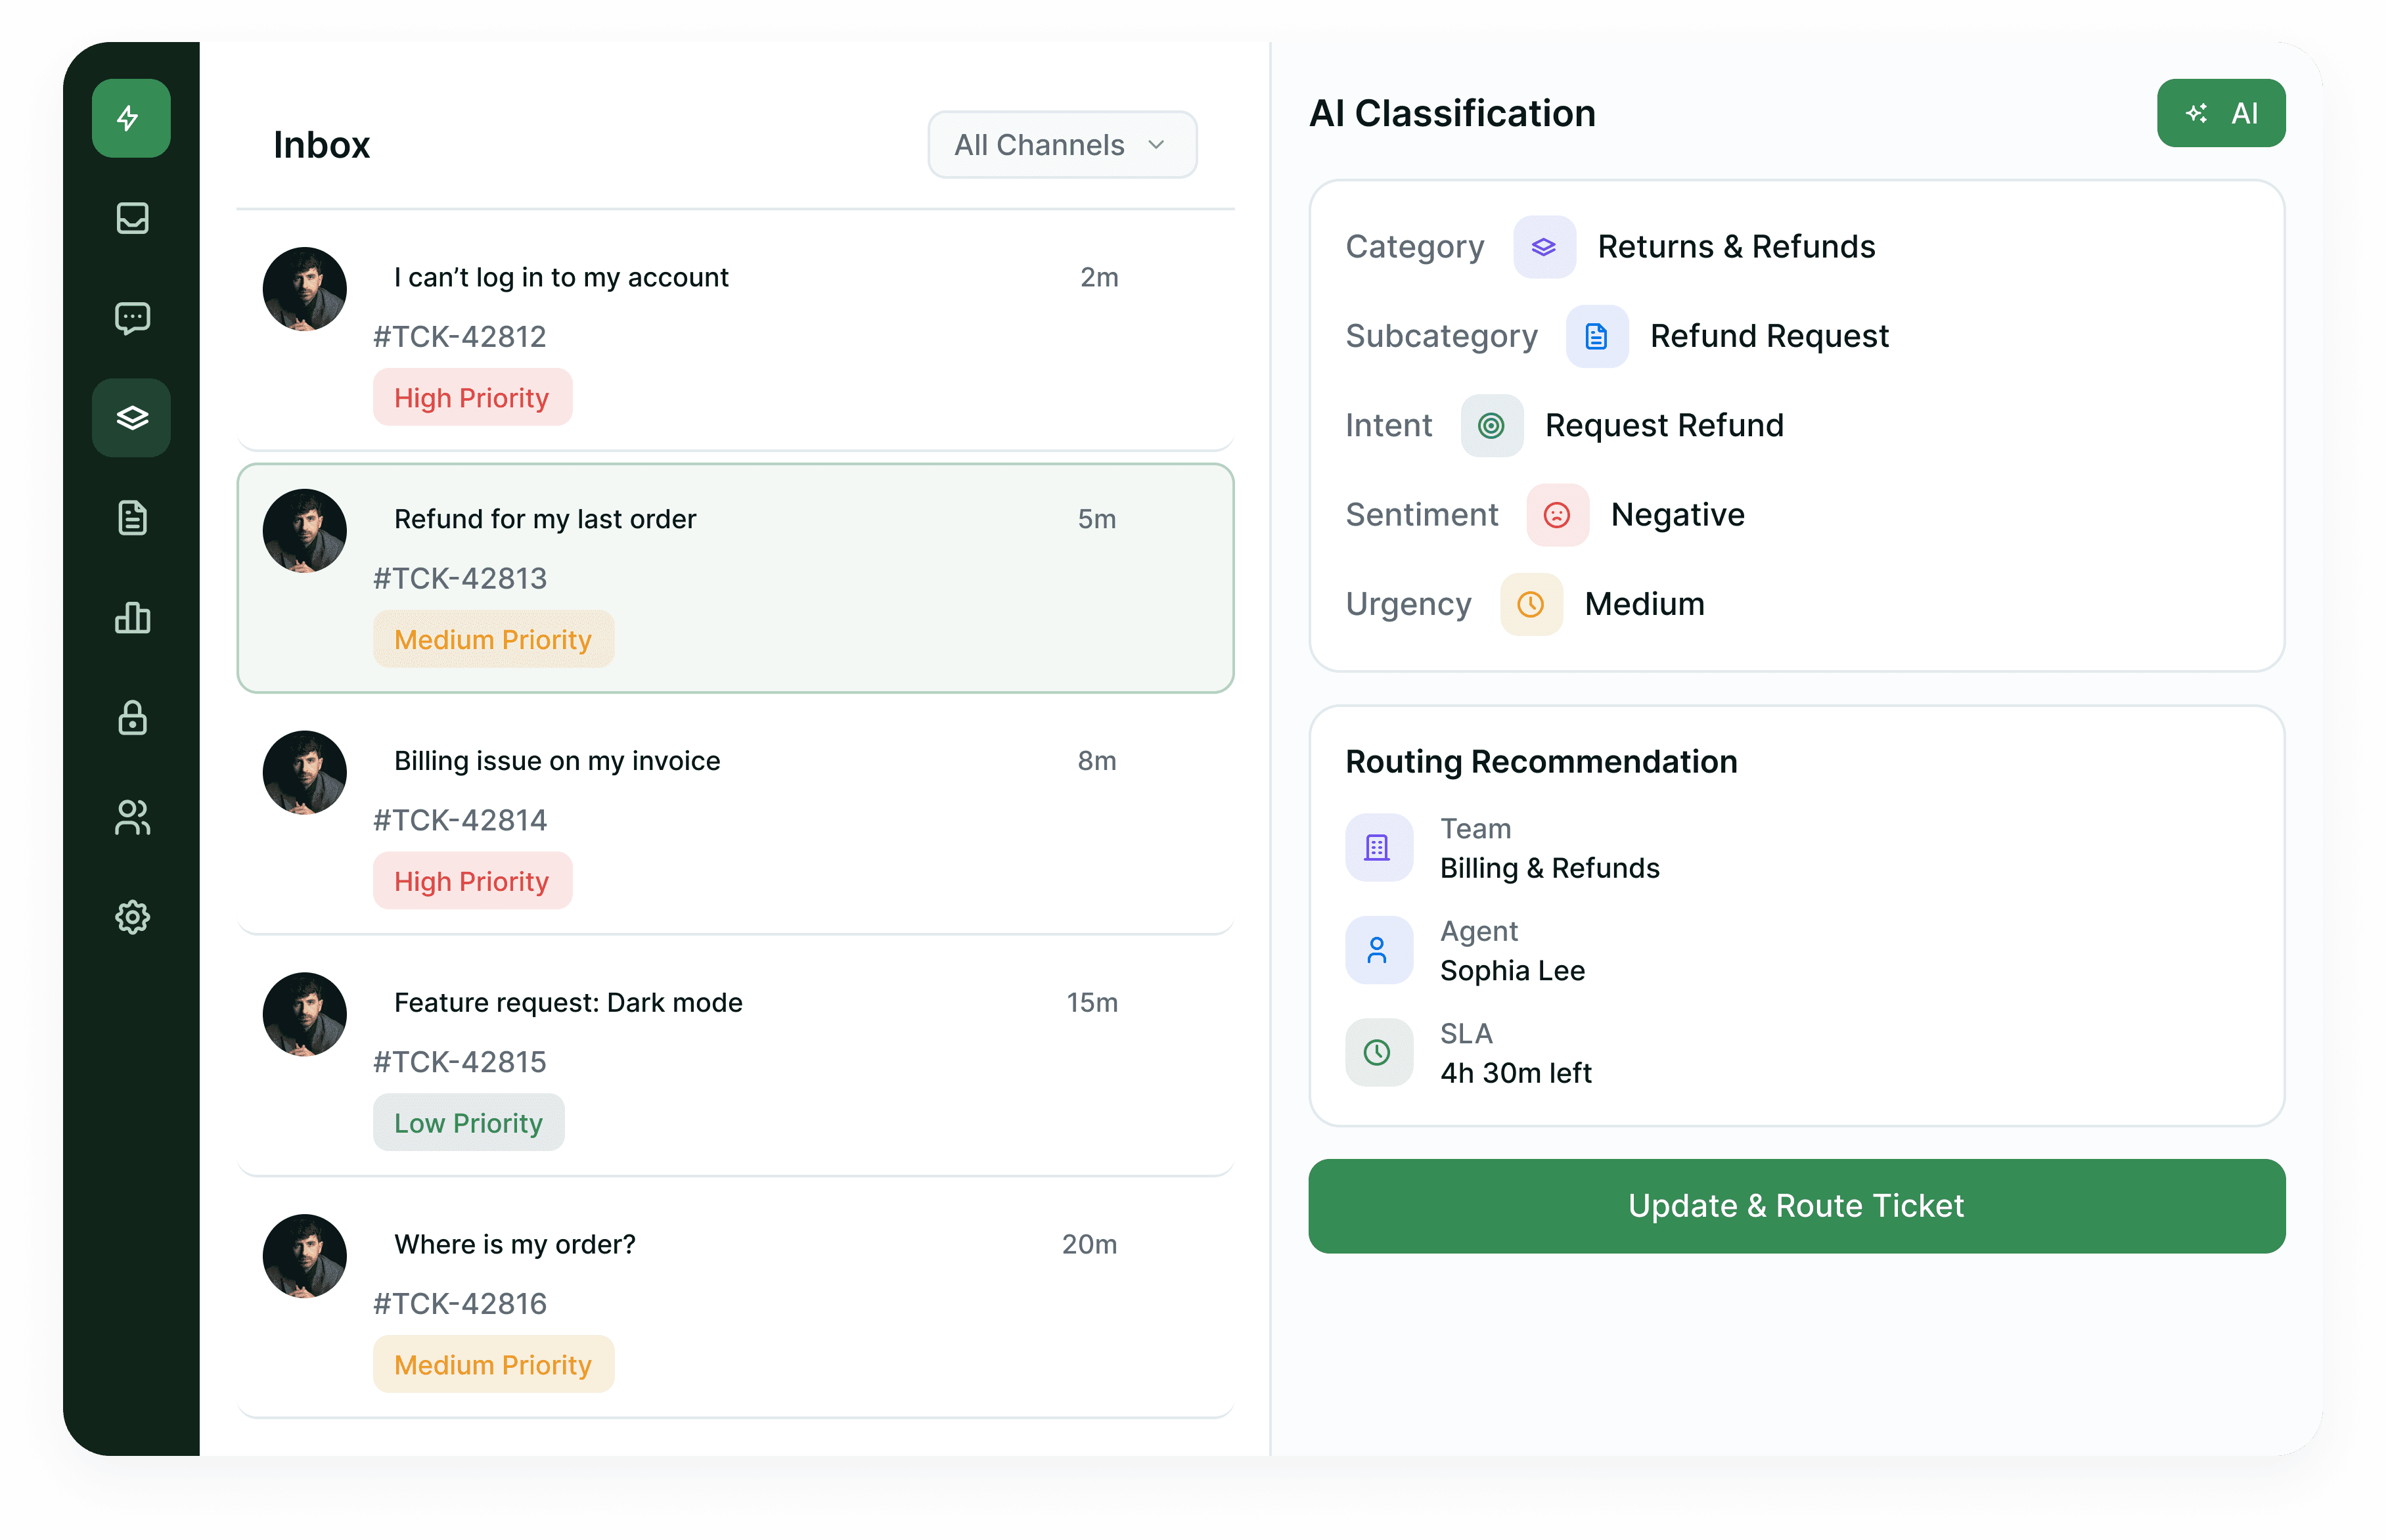Click the Team building icon

click(x=1378, y=848)
